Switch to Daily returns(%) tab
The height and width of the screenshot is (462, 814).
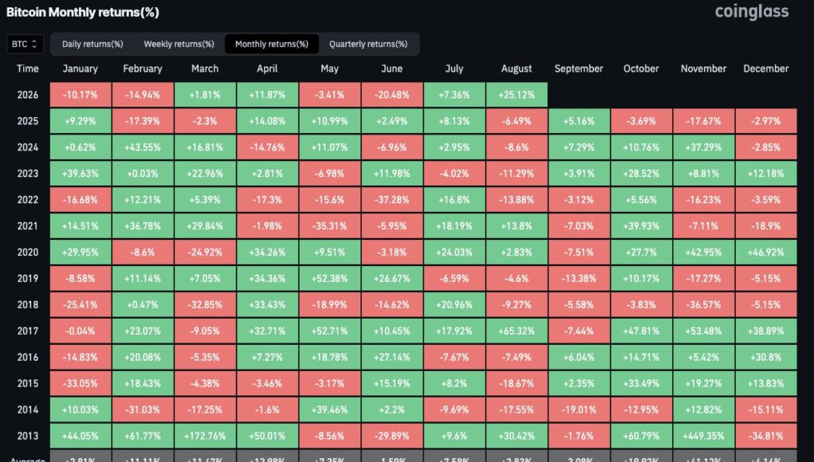[x=92, y=44]
